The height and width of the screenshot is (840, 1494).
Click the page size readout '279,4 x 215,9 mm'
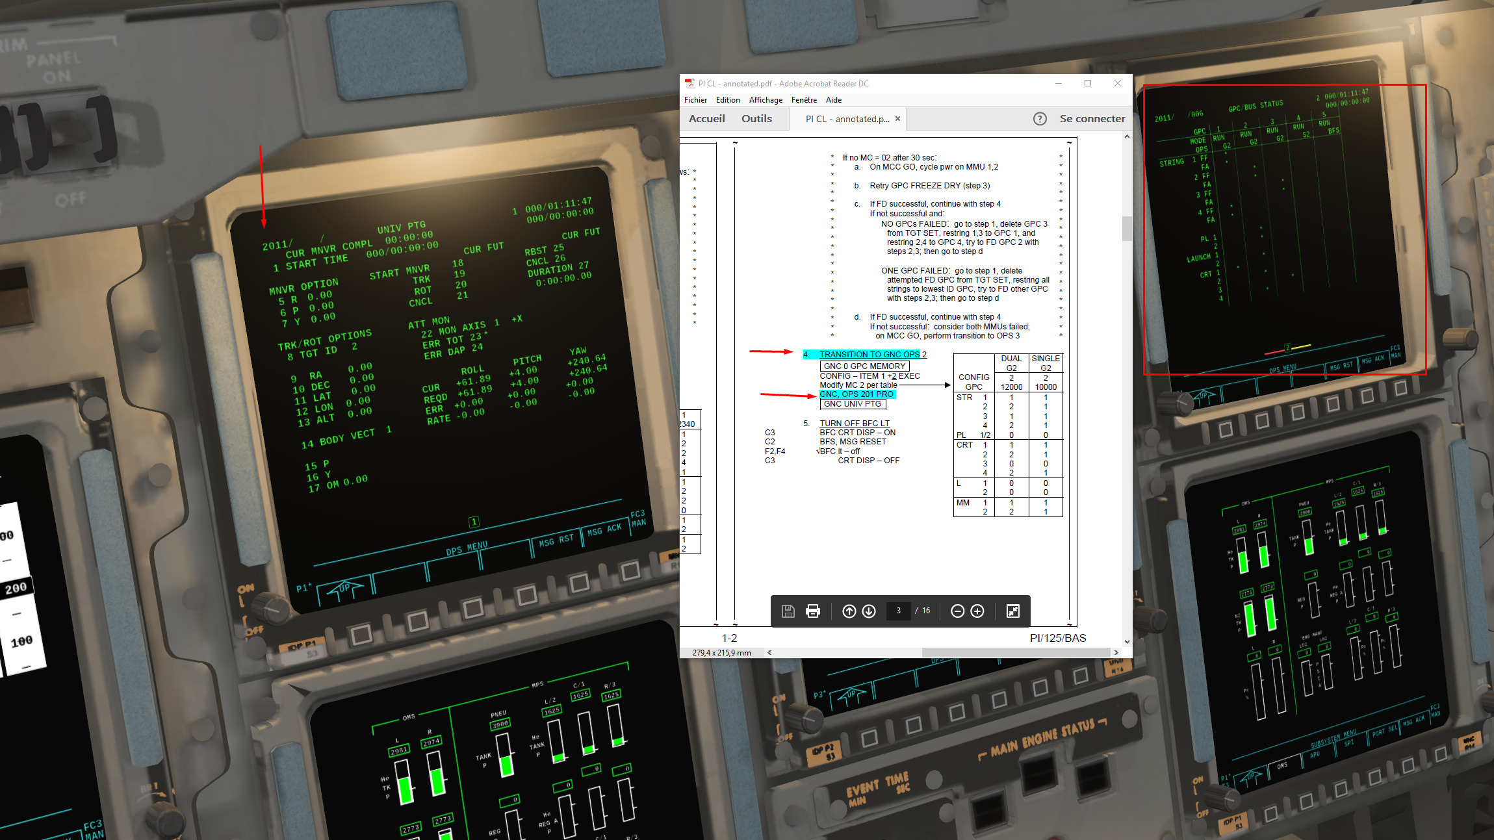(x=721, y=652)
